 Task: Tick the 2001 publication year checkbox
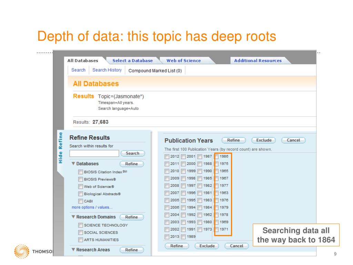(183, 157)
